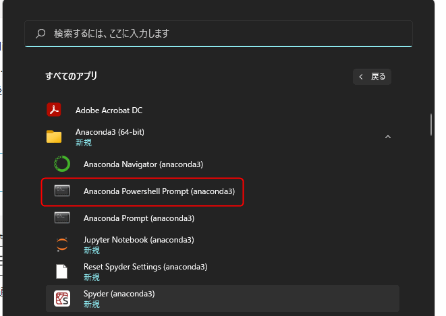Launch Anaconda Prompt (anaconda3) label
Viewport: 446px width, 316px height.
pyautogui.click(x=139, y=218)
